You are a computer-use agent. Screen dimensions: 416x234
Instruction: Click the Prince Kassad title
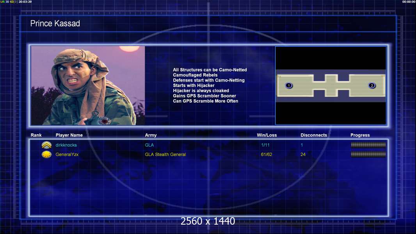pyautogui.click(x=55, y=23)
